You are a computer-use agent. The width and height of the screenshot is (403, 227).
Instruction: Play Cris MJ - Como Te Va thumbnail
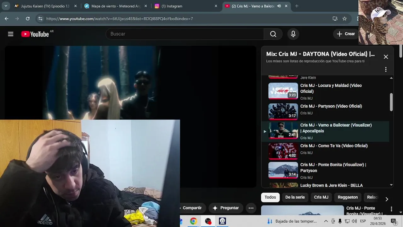(283, 151)
